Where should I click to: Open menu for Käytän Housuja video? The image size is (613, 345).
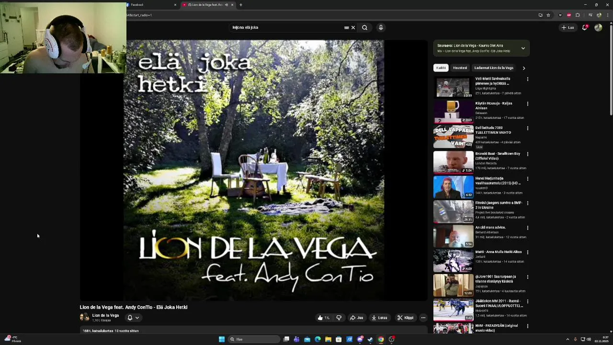[x=527, y=103]
